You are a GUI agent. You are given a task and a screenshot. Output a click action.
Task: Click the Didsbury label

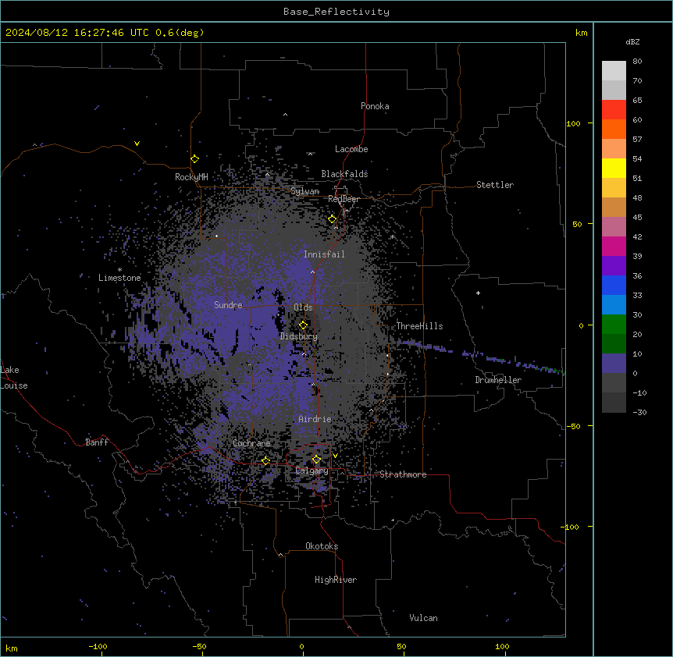tap(299, 336)
